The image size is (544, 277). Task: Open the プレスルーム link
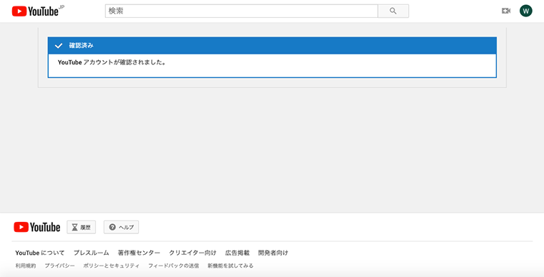pyautogui.click(x=91, y=253)
